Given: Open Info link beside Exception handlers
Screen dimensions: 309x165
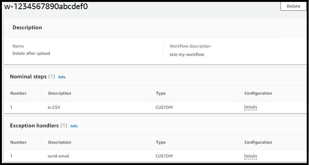Looking at the screenshot, I should click(x=74, y=126).
